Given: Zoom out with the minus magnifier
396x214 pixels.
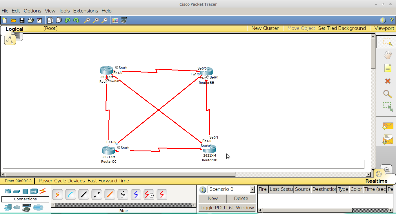Looking at the screenshot, I should tap(104, 20).
